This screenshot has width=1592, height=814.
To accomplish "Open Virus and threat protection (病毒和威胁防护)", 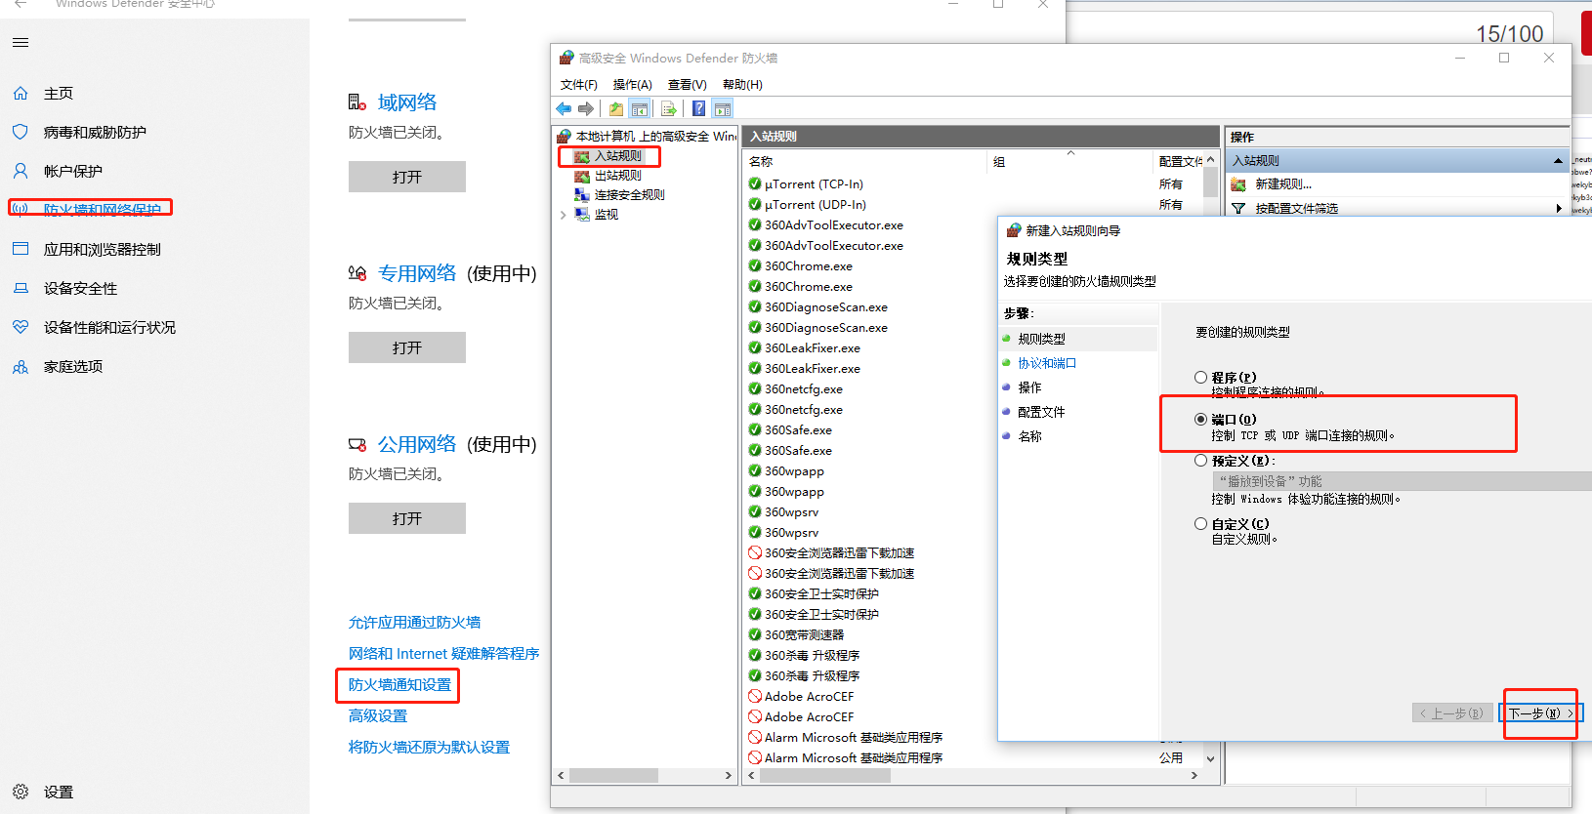I will coord(95,132).
